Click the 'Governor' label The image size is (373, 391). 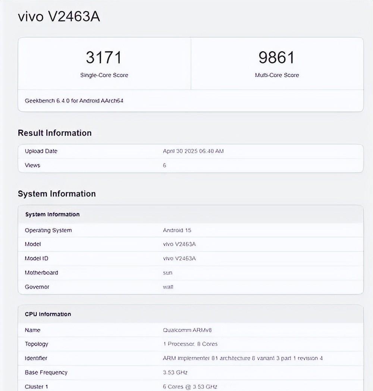(x=37, y=287)
